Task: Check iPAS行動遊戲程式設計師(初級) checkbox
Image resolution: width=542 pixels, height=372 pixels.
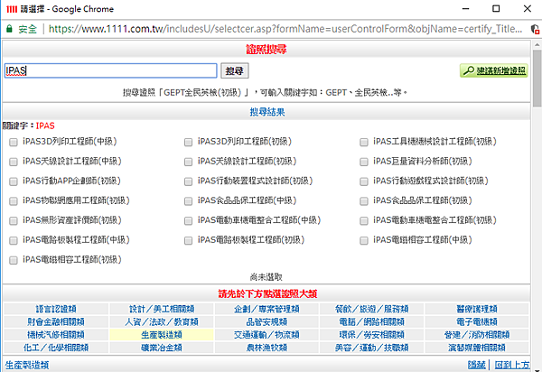Action: pos(364,181)
